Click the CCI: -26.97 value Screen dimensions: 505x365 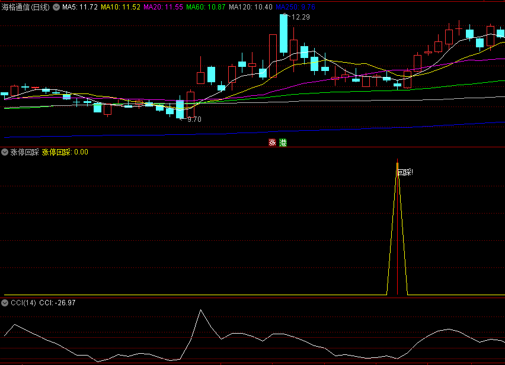(x=57, y=303)
